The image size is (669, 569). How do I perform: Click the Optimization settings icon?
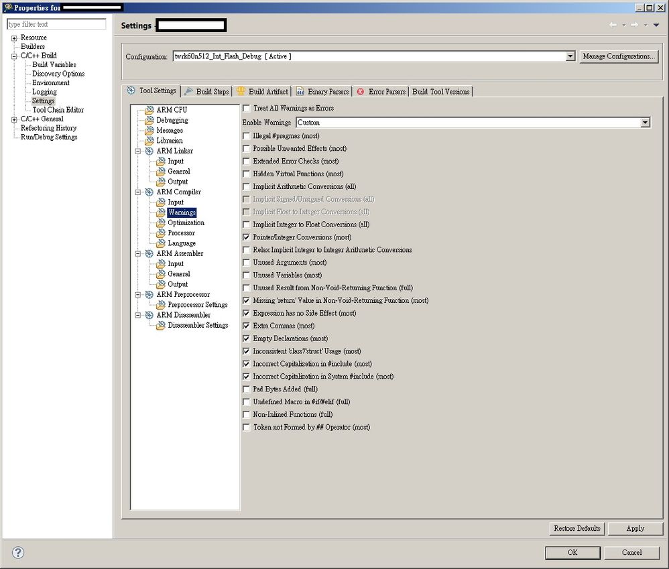tap(161, 223)
